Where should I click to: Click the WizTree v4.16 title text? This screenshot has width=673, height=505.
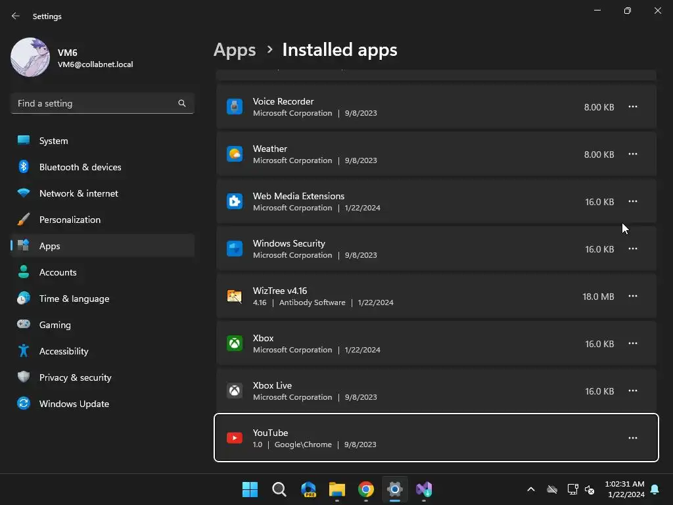tap(280, 291)
